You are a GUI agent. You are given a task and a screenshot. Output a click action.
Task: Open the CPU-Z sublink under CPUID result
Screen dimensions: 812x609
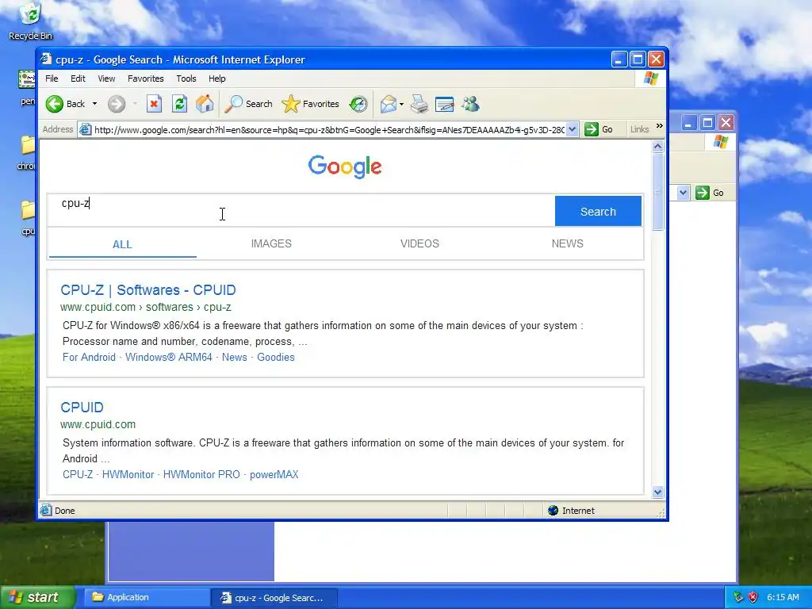click(x=78, y=474)
